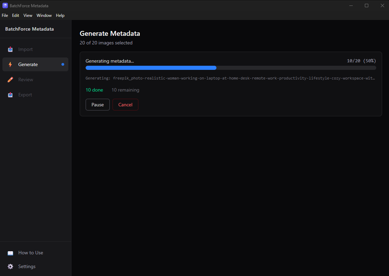Select the Export section icon
This screenshot has width=389, height=276.
click(10, 95)
